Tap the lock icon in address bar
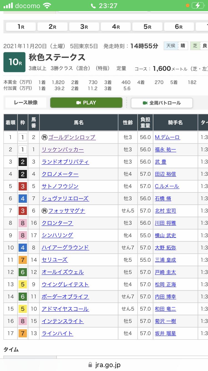Viewport: 208px width, 371px height. pyautogui.click(x=90, y=365)
